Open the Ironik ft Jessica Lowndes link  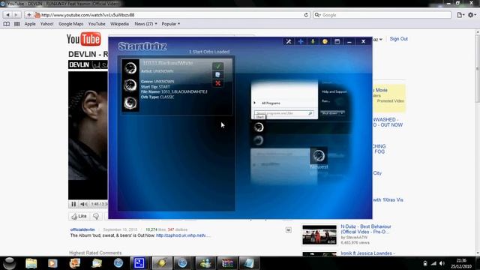click(367, 253)
